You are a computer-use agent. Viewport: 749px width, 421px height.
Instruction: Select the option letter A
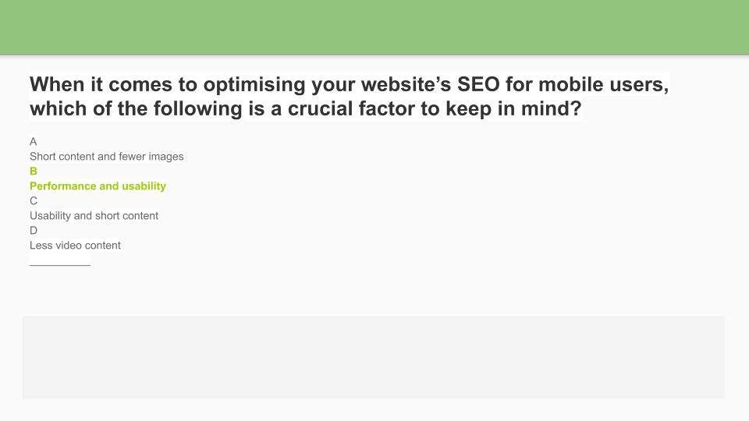[x=34, y=142]
